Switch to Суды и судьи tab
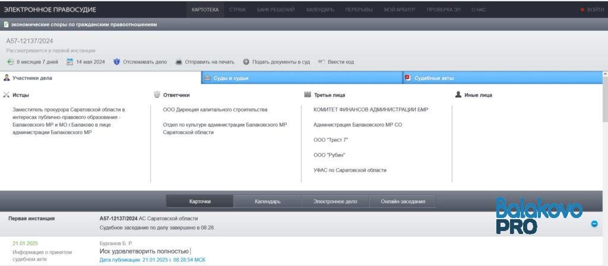This screenshot has height=266, width=608. 302,78
